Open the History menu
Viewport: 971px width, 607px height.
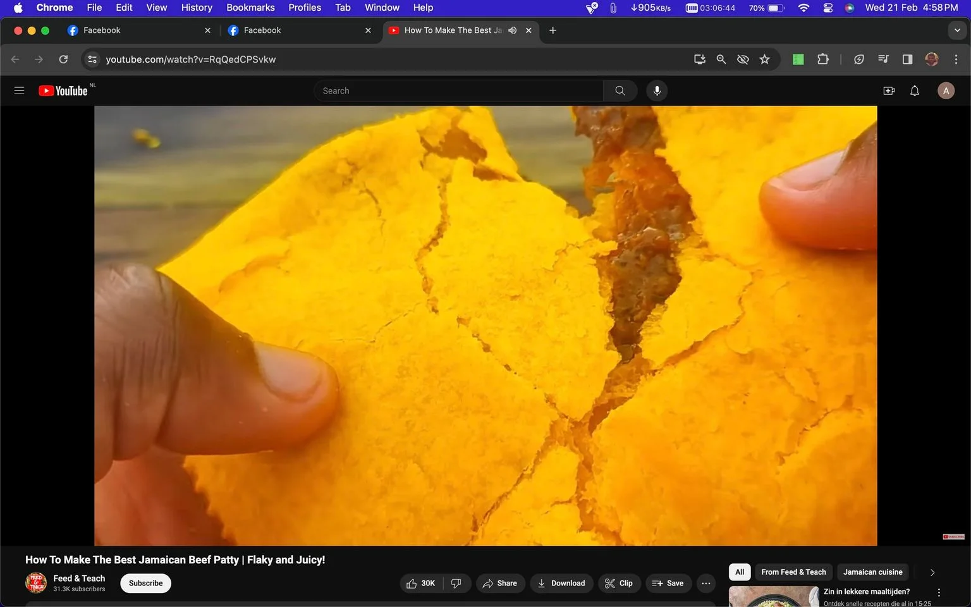(197, 8)
